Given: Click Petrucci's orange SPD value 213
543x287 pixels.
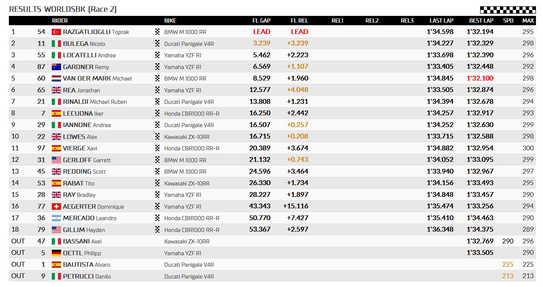Looking at the screenshot, I should pos(508,276).
